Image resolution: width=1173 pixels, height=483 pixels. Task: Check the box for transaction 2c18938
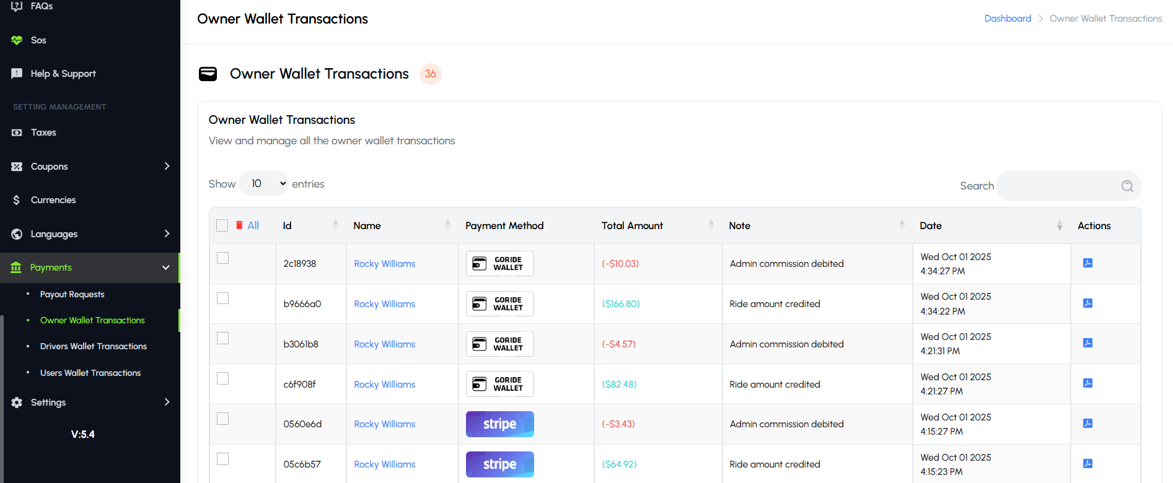[223, 258]
